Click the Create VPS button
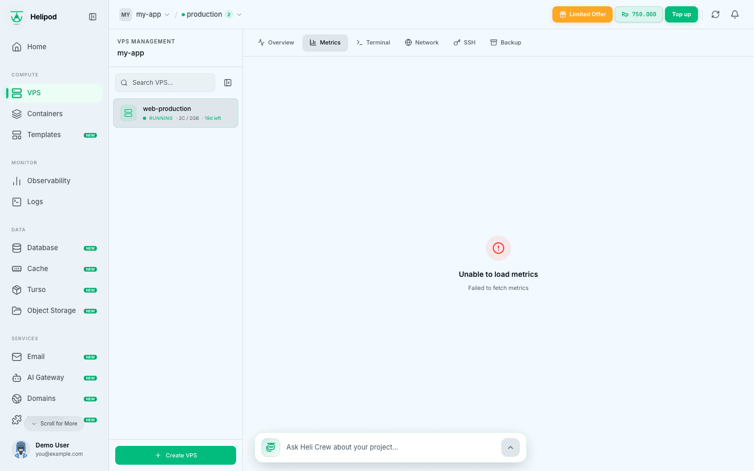 click(x=175, y=455)
